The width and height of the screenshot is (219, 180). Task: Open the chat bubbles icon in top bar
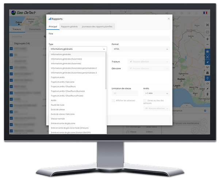[189, 13]
